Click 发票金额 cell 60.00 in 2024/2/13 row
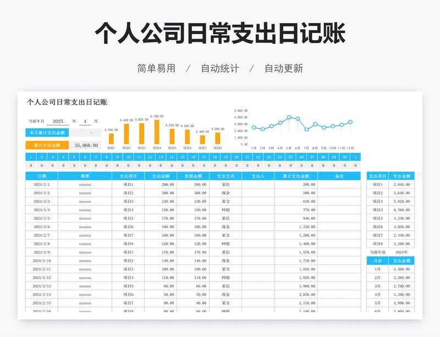Viewport: 440px width, 337px height. [193, 286]
